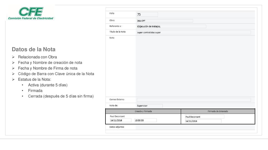
Task: Click the Datos de la Nota heading
Action: coord(33,49)
